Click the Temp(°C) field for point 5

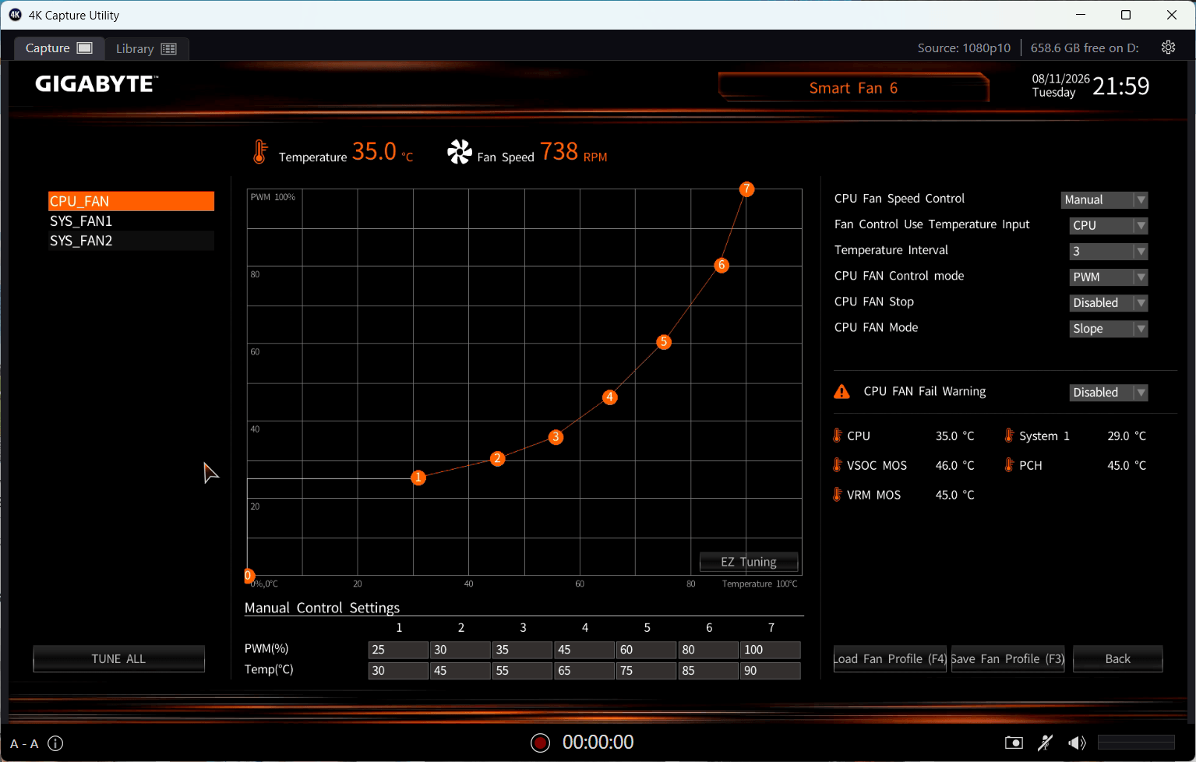point(647,671)
